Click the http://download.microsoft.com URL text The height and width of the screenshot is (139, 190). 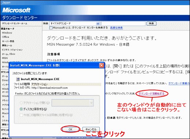tap(50, 88)
